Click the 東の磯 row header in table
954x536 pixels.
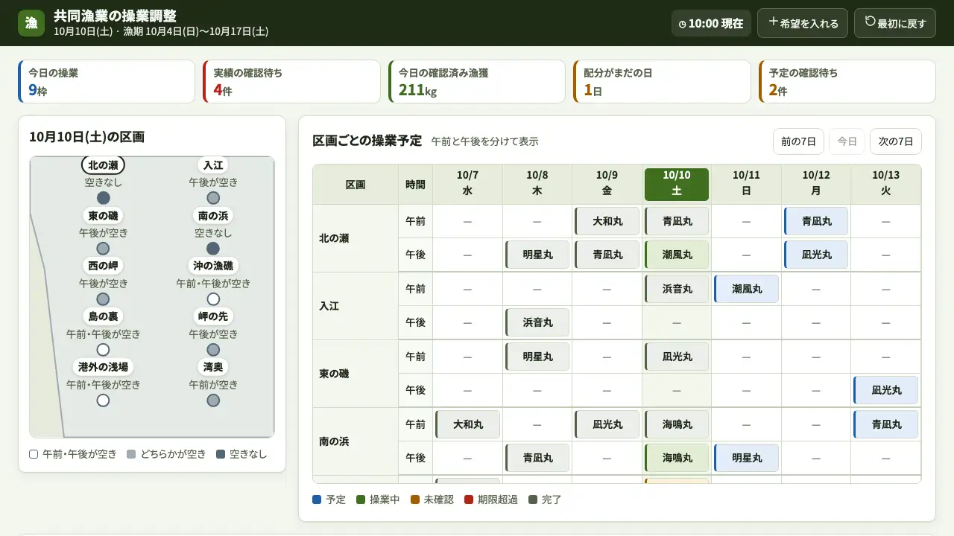pos(356,374)
